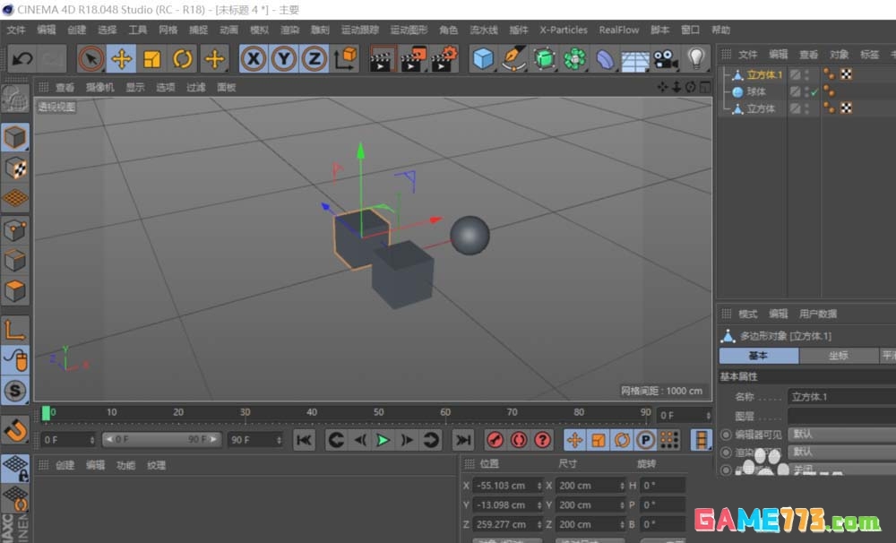Switch to the 坐标 tab

[x=838, y=356]
